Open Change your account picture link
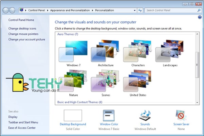204x136 pixels. (x=27, y=39)
